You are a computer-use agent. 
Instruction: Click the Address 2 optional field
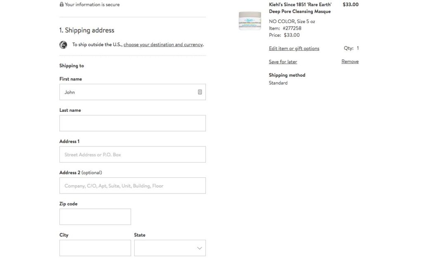pyautogui.click(x=133, y=186)
